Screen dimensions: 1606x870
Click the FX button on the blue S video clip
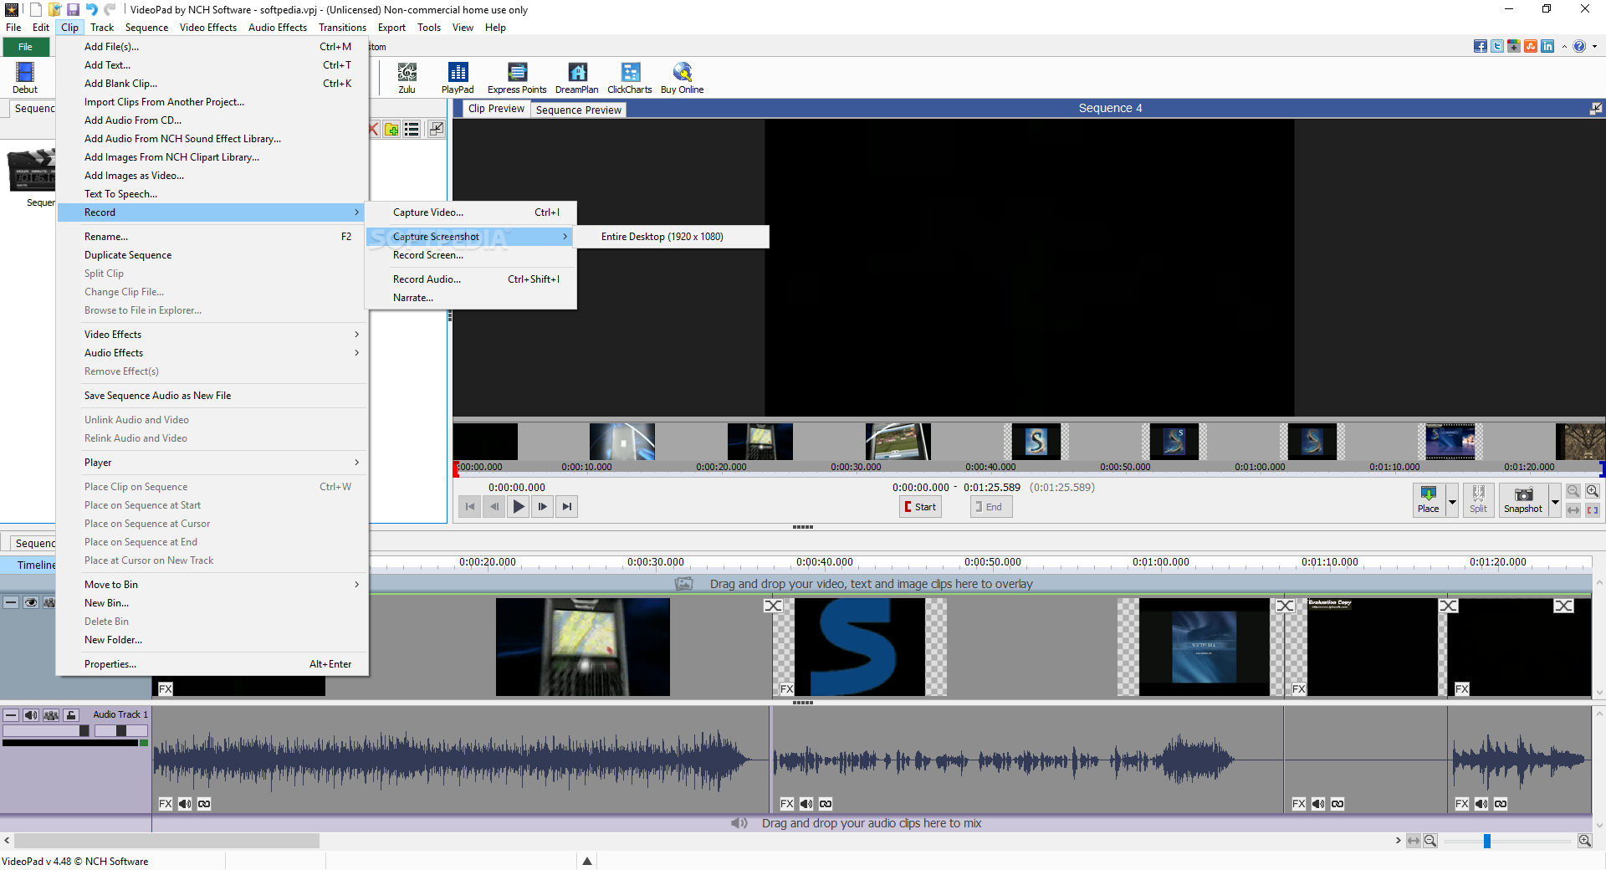click(787, 689)
